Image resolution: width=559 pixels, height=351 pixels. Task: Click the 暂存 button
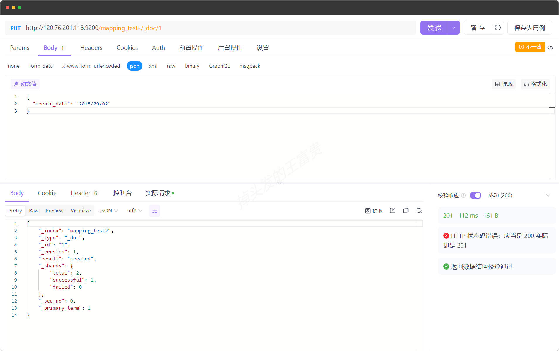pos(478,28)
